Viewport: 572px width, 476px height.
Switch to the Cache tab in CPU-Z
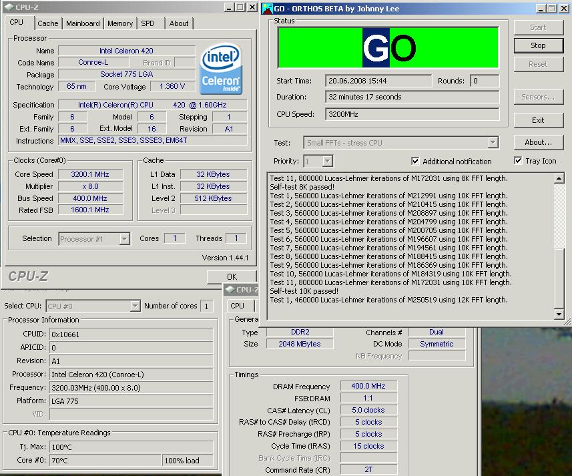(x=48, y=23)
